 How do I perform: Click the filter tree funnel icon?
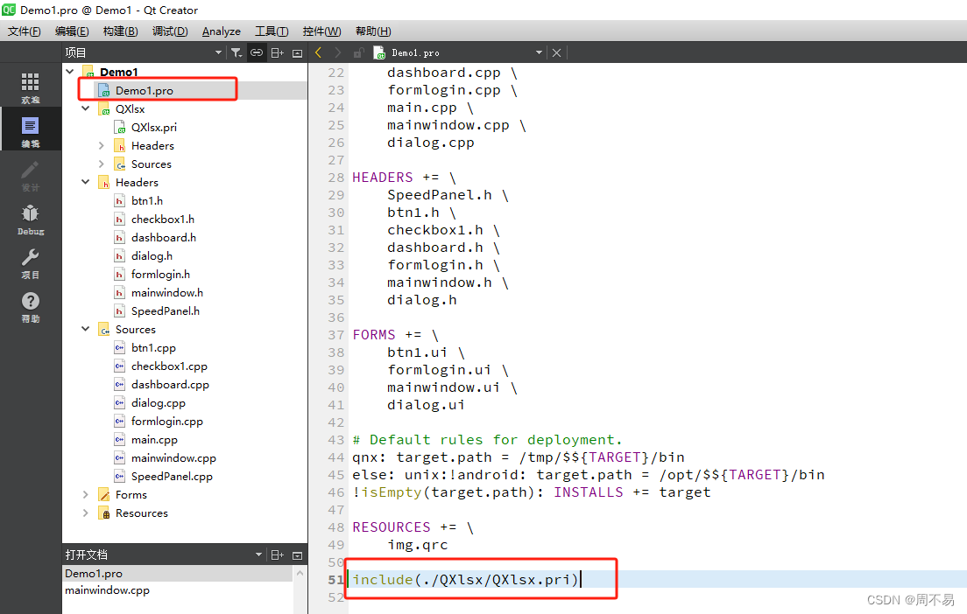click(236, 53)
